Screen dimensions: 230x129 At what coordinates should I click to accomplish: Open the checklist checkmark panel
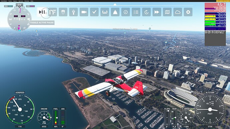pos(94,12)
